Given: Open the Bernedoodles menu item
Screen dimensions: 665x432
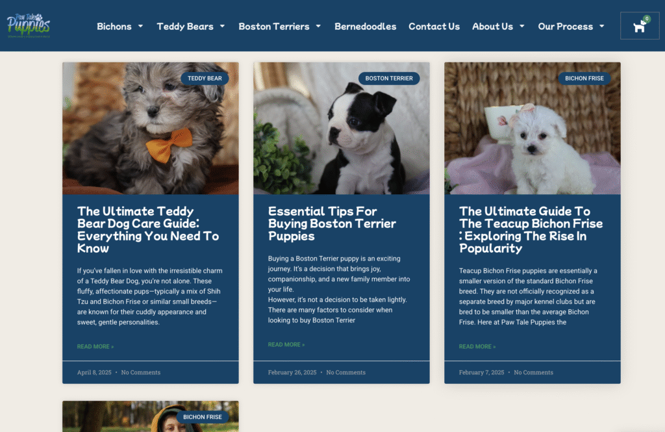Looking at the screenshot, I should (x=365, y=27).
